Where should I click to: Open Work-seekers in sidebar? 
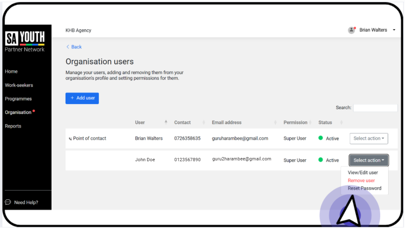(19, 85)
